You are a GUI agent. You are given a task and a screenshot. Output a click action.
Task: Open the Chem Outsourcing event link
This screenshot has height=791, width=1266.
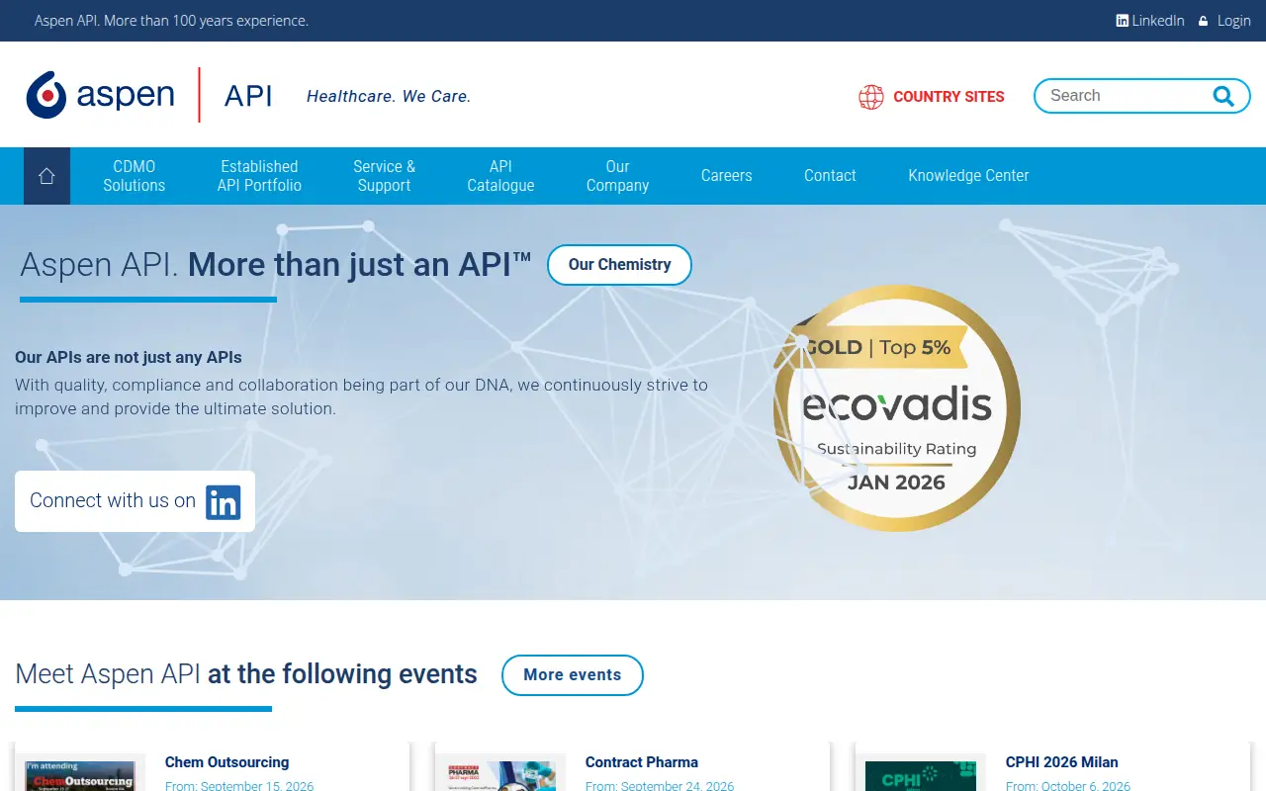[x=226, y=762]
